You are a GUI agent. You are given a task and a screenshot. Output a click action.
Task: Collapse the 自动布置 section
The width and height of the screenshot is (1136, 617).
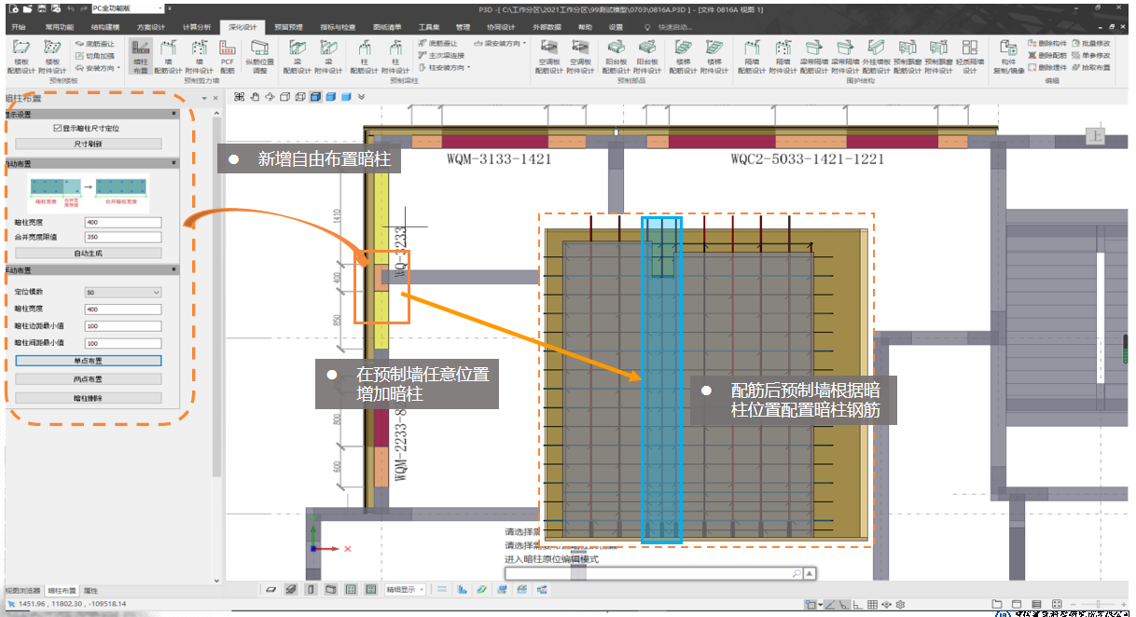click(173, 163)
